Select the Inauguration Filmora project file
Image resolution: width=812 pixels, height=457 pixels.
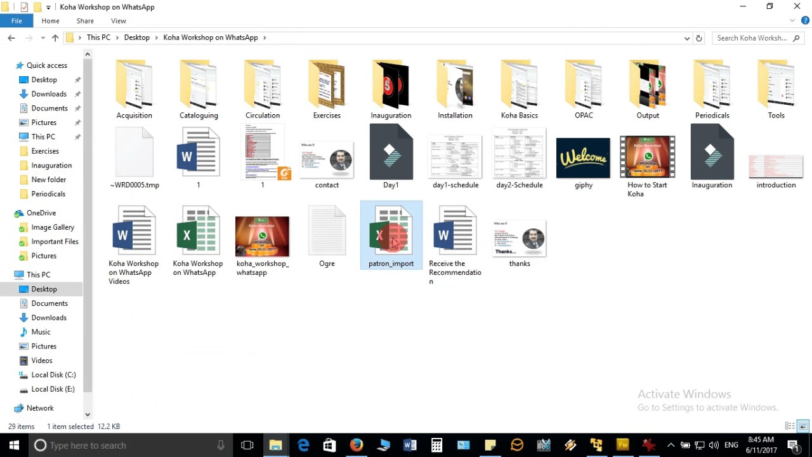tap(712, 157)
